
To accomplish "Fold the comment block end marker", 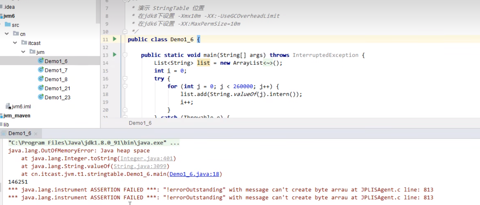I will 125,32.
